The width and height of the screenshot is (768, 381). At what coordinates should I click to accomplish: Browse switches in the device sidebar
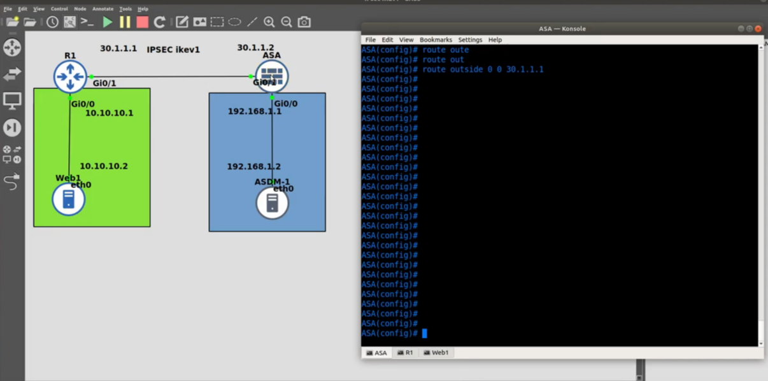point(12,75)
